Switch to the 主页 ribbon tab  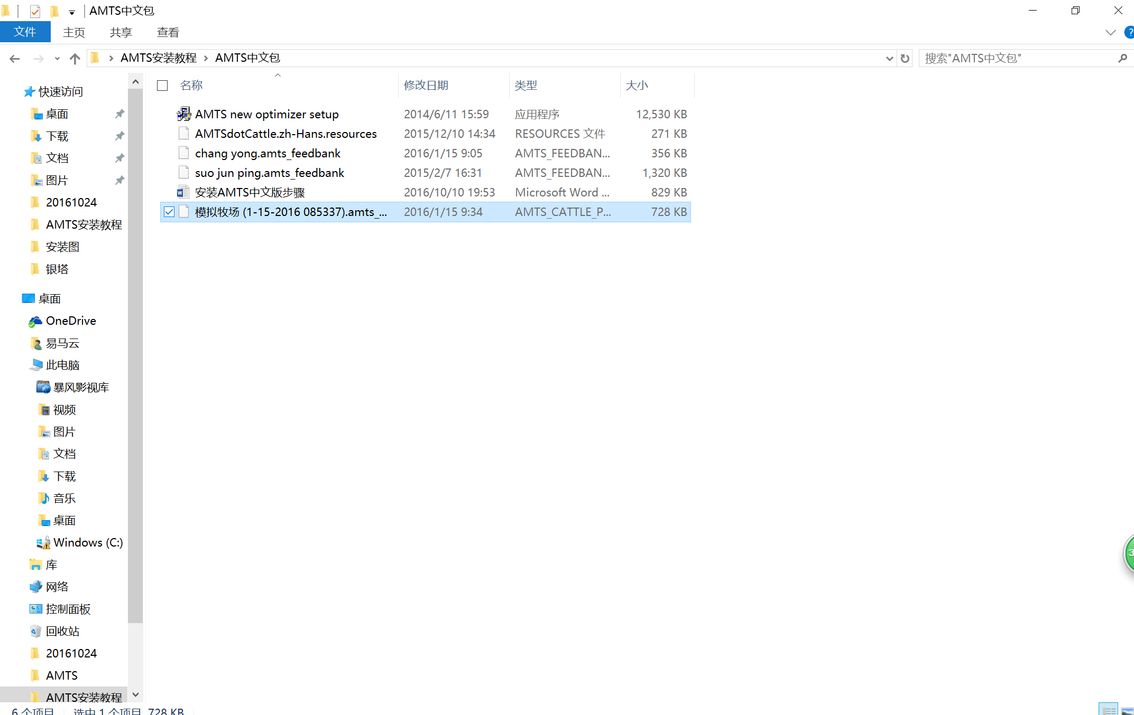(x=74, y=32)
